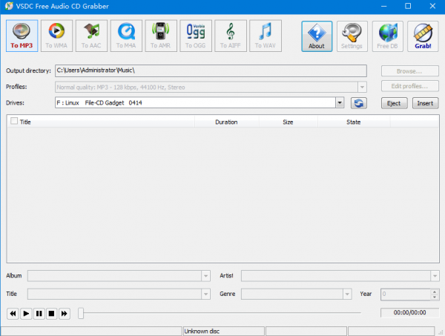Pick the To AMR format icon
This screenshot has height=336, width=445.
161,36
